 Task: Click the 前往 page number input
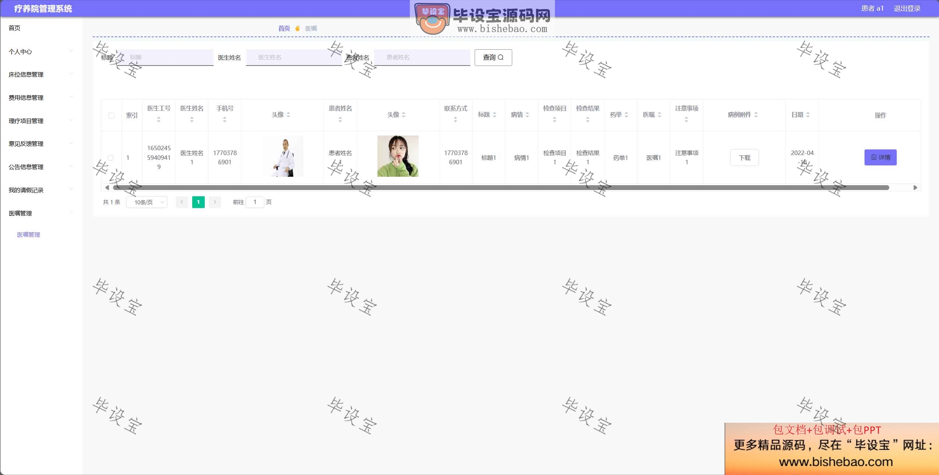click(x=255, y=202)
